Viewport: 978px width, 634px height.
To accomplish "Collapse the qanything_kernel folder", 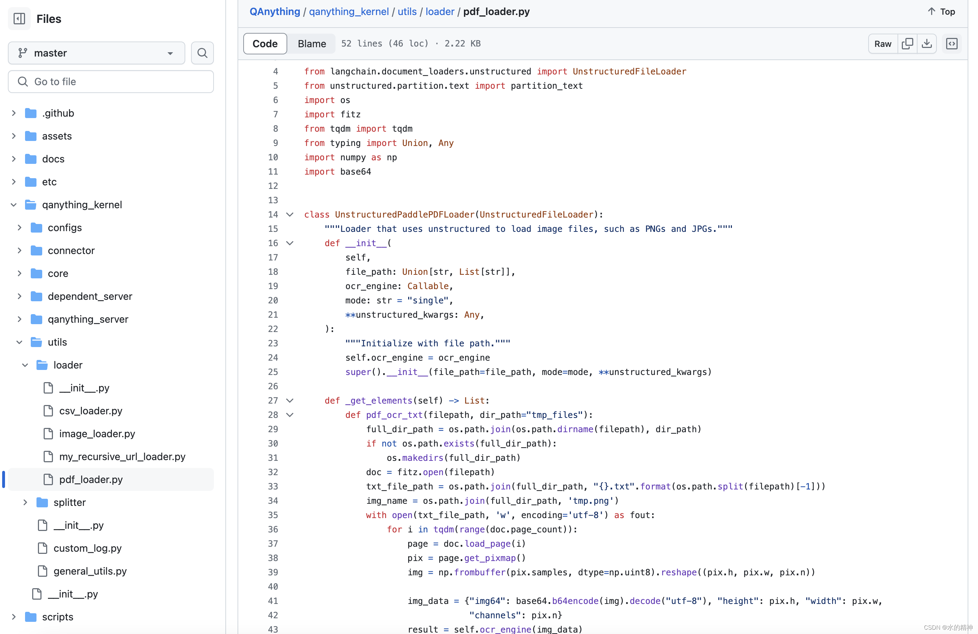I will tap(14, 205).
